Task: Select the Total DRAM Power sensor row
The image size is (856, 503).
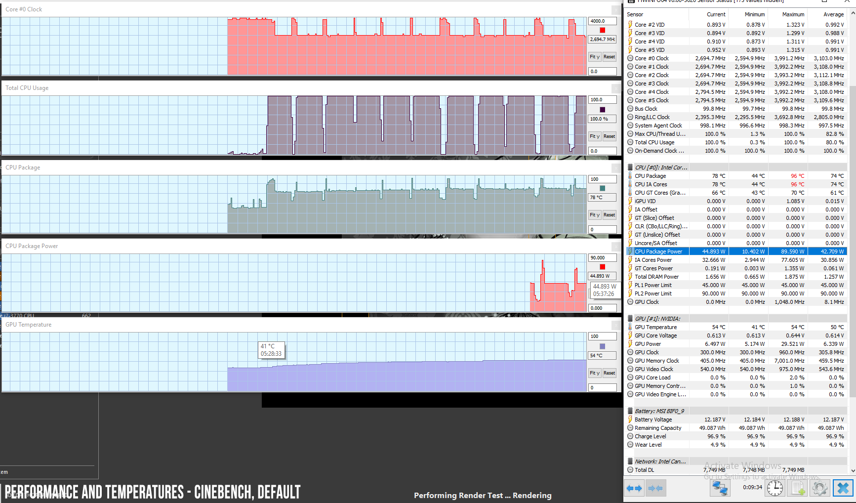Action: tap(736, 277)
